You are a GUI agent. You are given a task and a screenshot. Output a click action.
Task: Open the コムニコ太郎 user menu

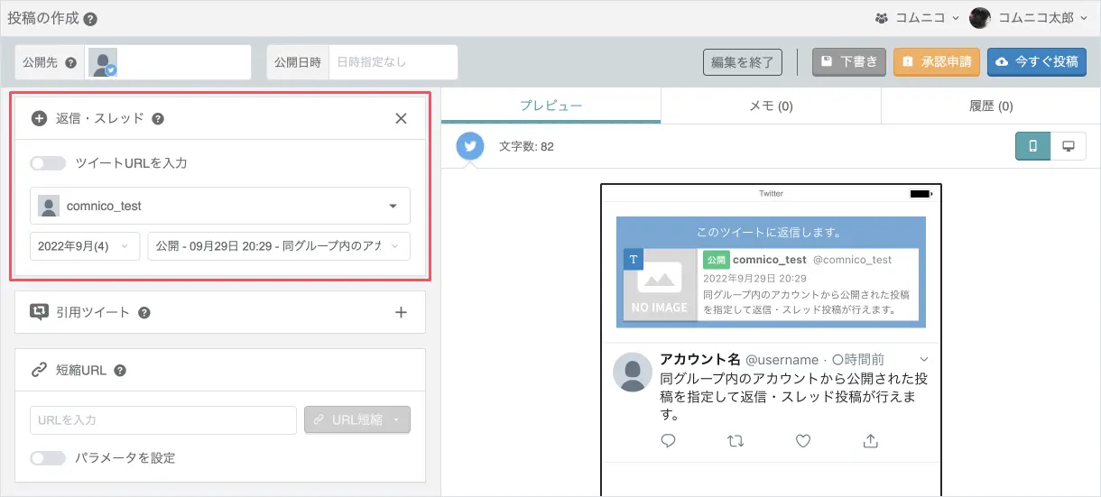click(1029, 18)
